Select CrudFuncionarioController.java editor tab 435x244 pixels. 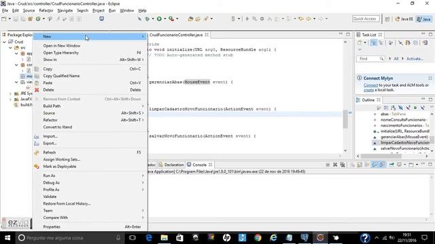176,35
